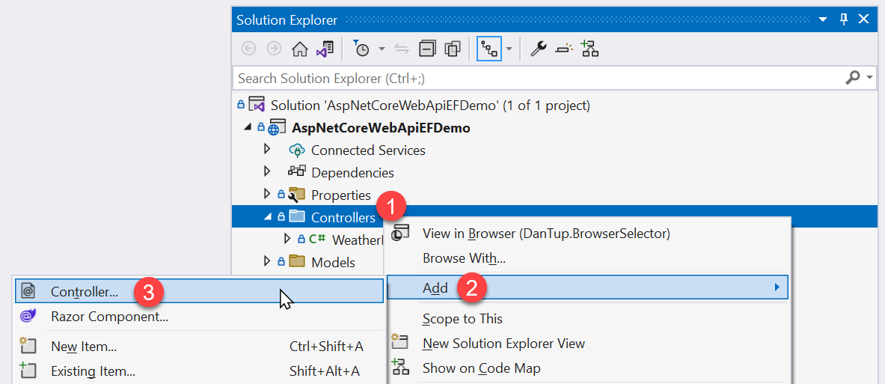Click the Collapse All icon
The width and height of the screenshot is (885, 384).
pos(427,49)
